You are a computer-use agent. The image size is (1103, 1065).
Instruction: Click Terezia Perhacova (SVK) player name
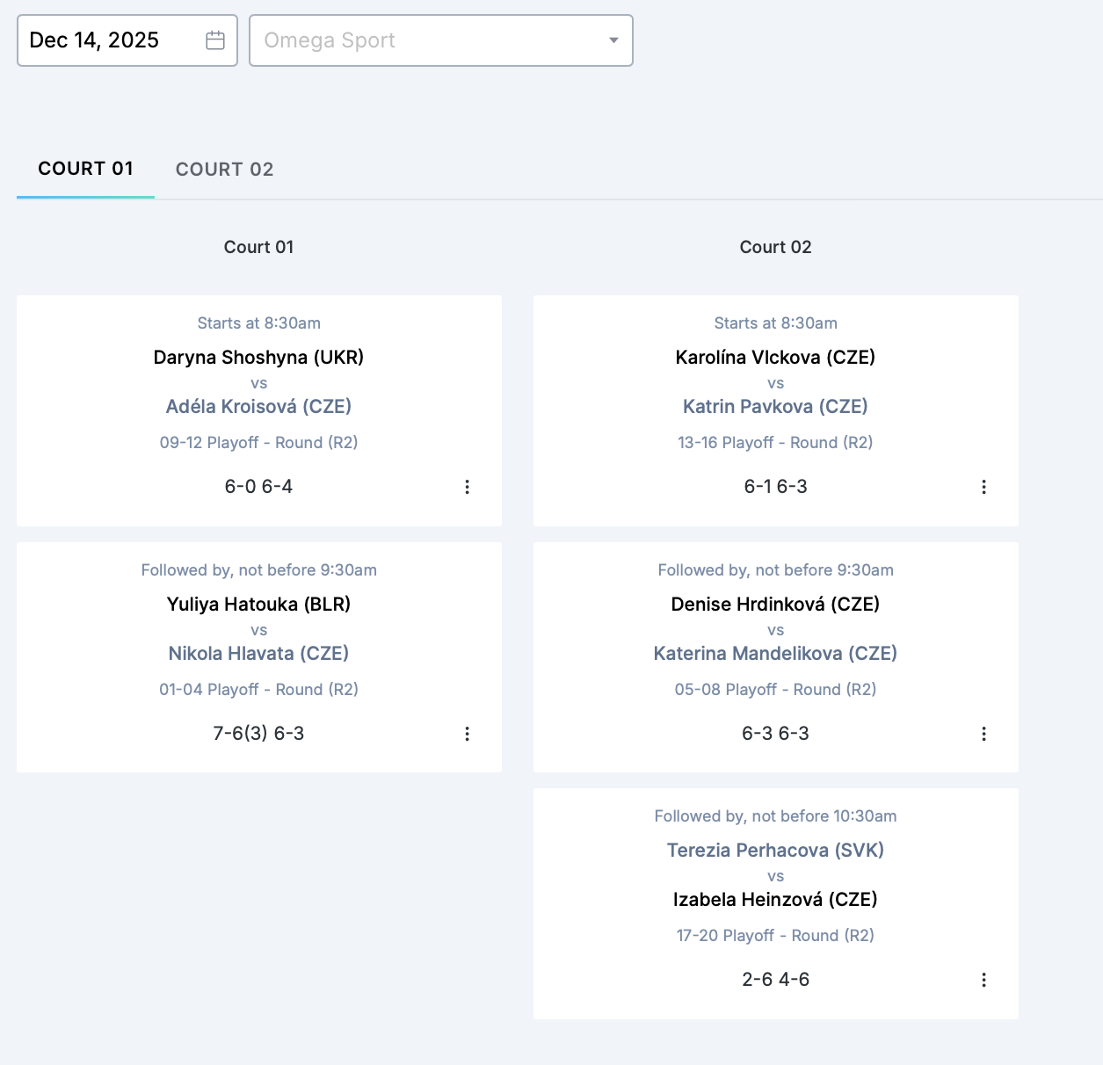[x=775, y=850]
